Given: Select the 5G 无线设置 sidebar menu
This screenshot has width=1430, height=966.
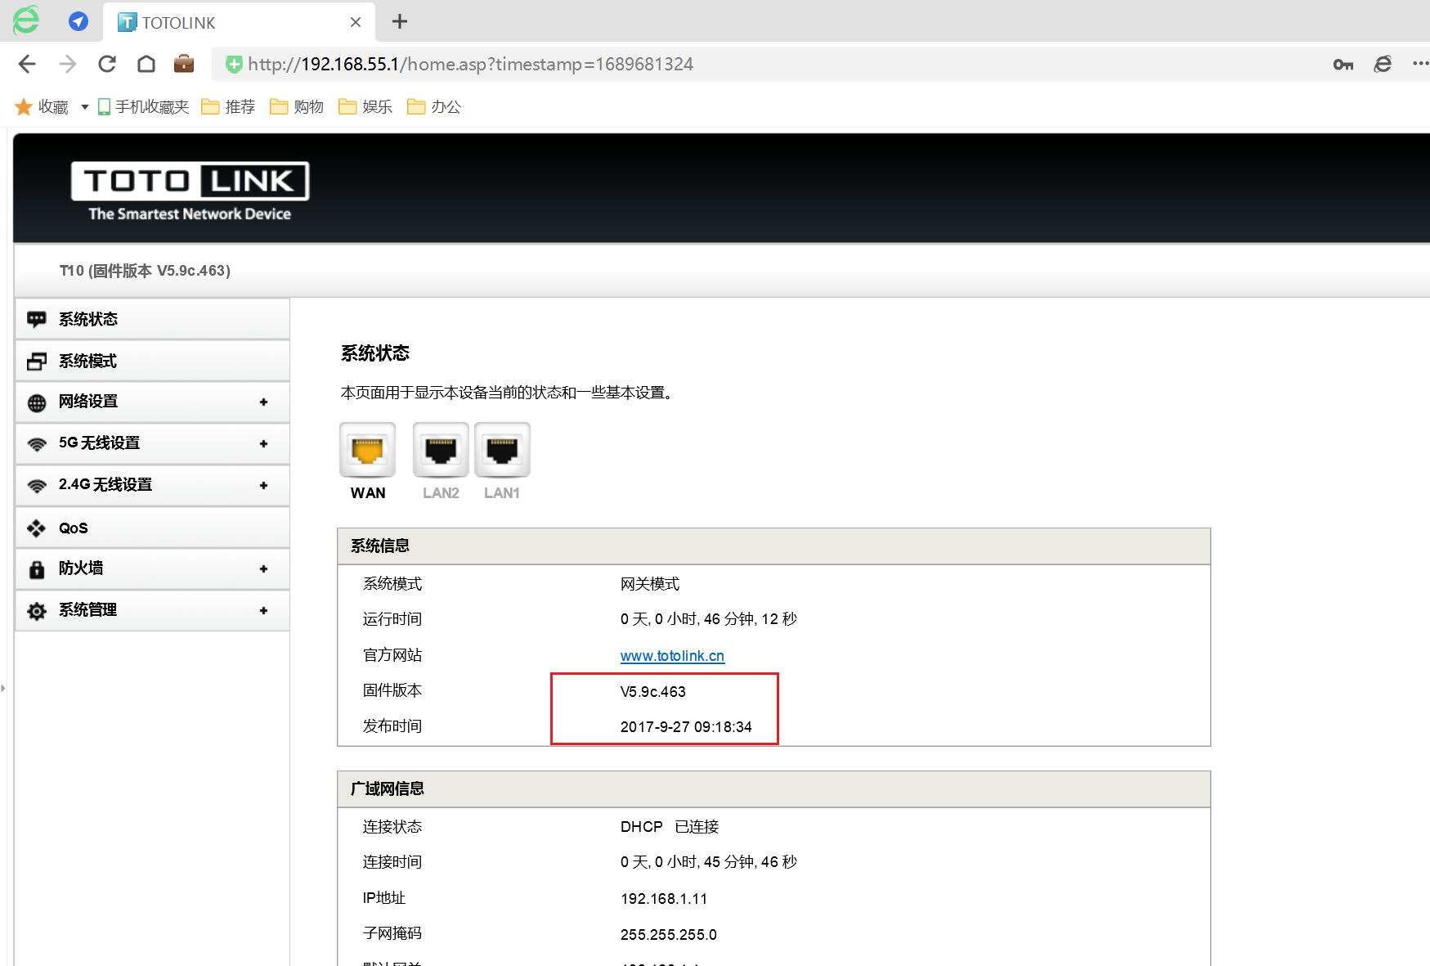Looking at the screenshot, I should (152, 444).
